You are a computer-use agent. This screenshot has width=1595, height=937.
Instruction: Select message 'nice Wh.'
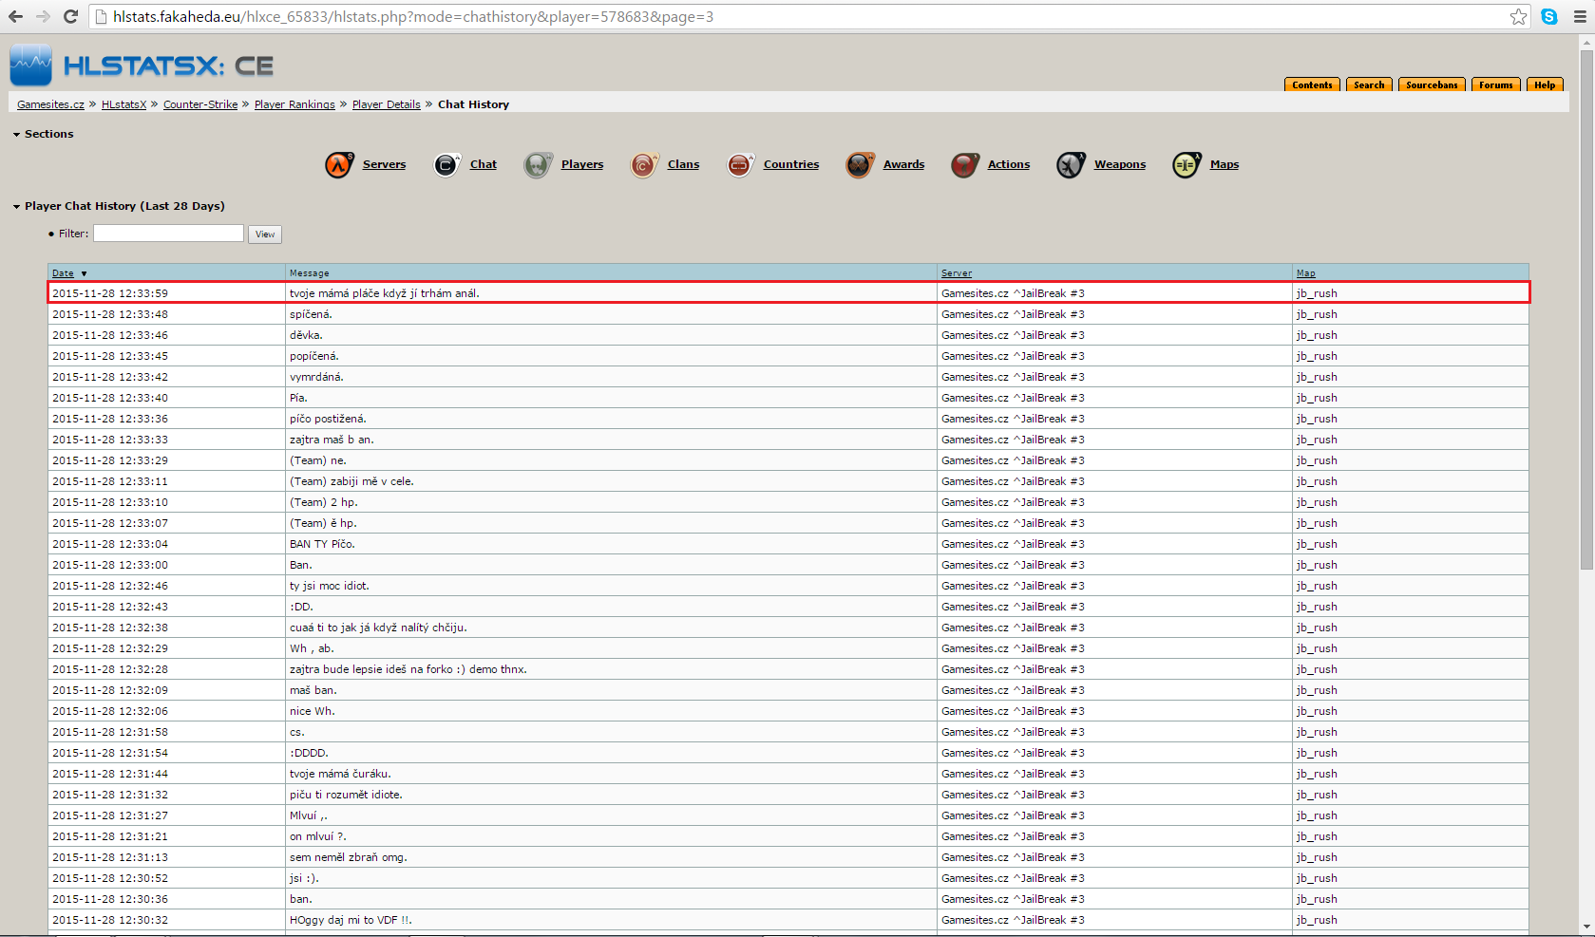point(313,711)
